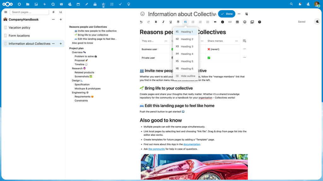Select Hide outline in the heading menu
The image size is (323, 181).
point(185,76)
